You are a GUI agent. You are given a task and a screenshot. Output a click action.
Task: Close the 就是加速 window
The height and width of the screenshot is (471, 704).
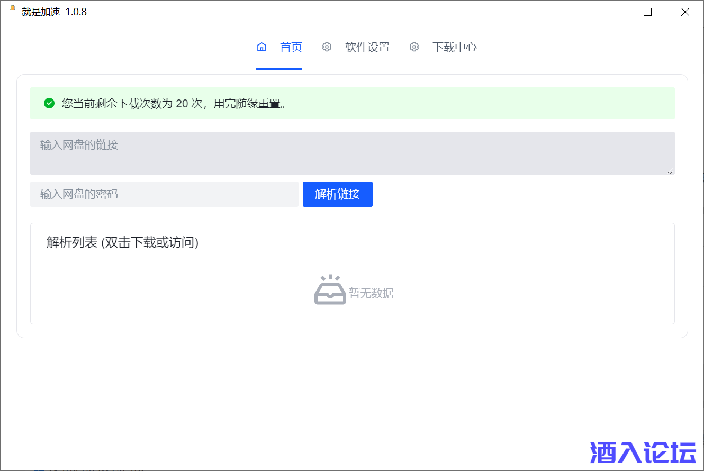point(685,12)
